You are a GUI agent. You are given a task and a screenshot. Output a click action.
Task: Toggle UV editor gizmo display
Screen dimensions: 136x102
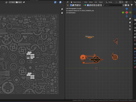click(x=55, y=2)
